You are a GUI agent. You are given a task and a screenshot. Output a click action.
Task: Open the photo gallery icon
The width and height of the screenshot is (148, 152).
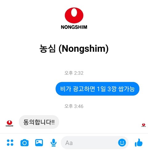pos(39,143)
